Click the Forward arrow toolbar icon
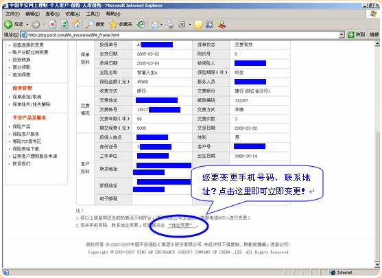The width and height of the screenshot is (382, 278). (36, 24)
